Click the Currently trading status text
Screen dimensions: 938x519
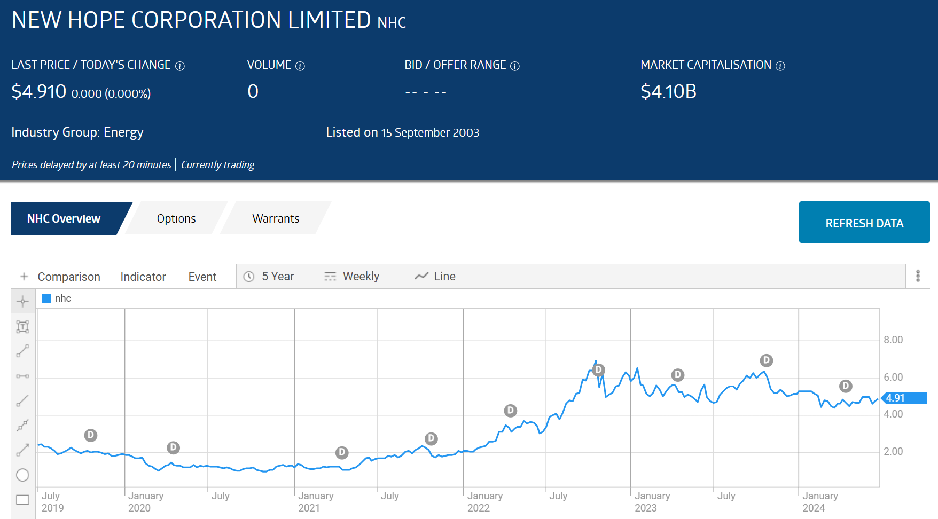tap(218, 164)
